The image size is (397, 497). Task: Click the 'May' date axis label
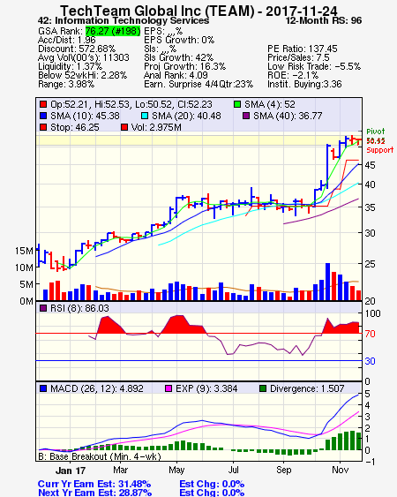176,471
